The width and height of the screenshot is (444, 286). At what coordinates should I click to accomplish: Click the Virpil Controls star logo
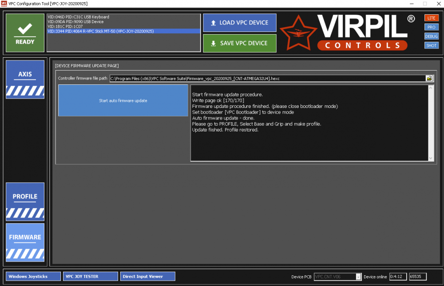(298, 33)
